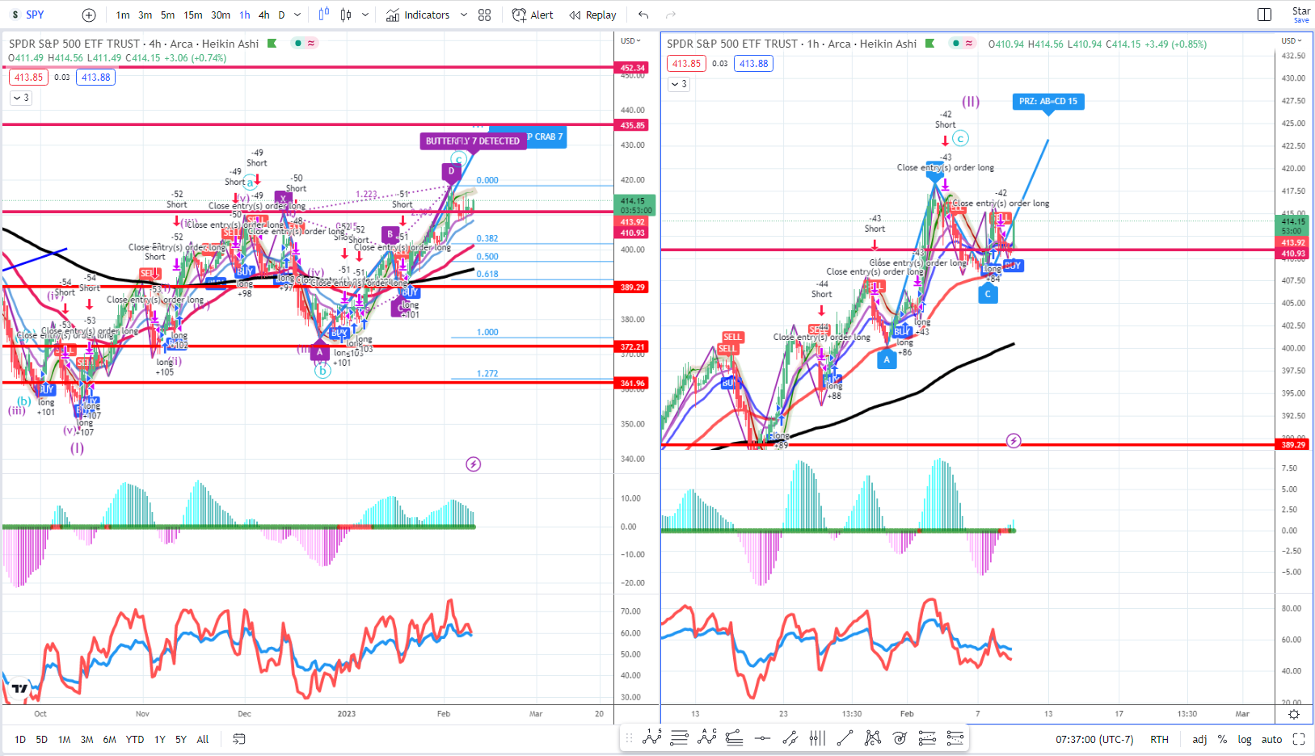Click the green flag icon on 4h chart title
The height and width of the screenshot is (756, 1315).
272,44
